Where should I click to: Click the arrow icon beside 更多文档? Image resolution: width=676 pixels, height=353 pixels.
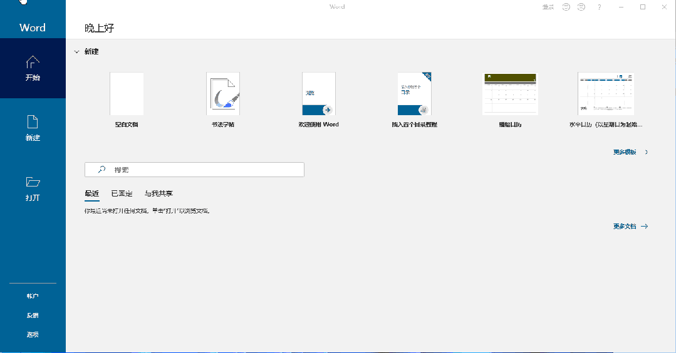tap(645, 227)
